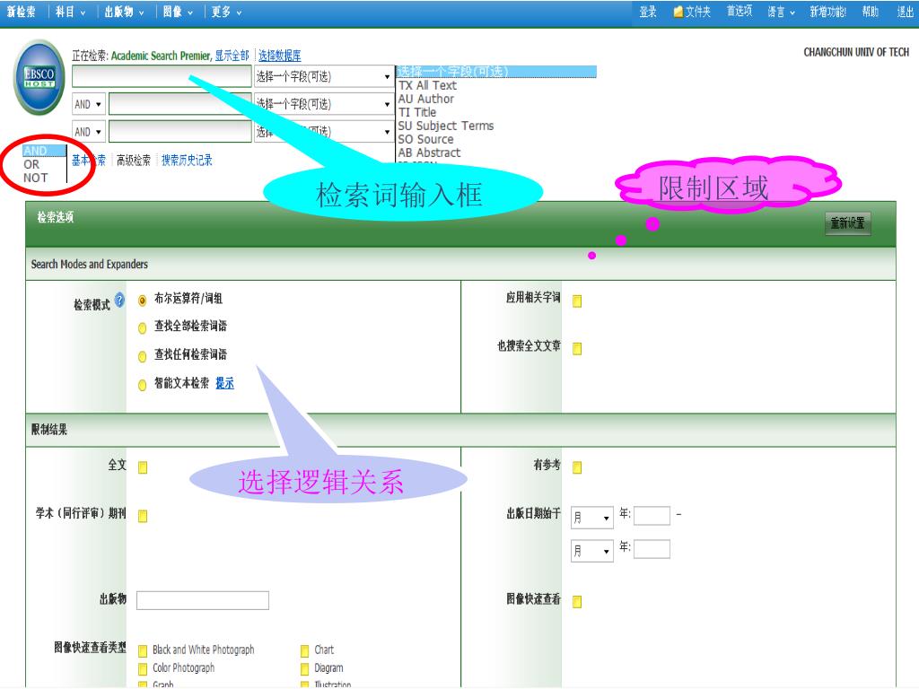This screenshot has width=919, height=689.
Task: Click the third search term input box
Action: 179,131
